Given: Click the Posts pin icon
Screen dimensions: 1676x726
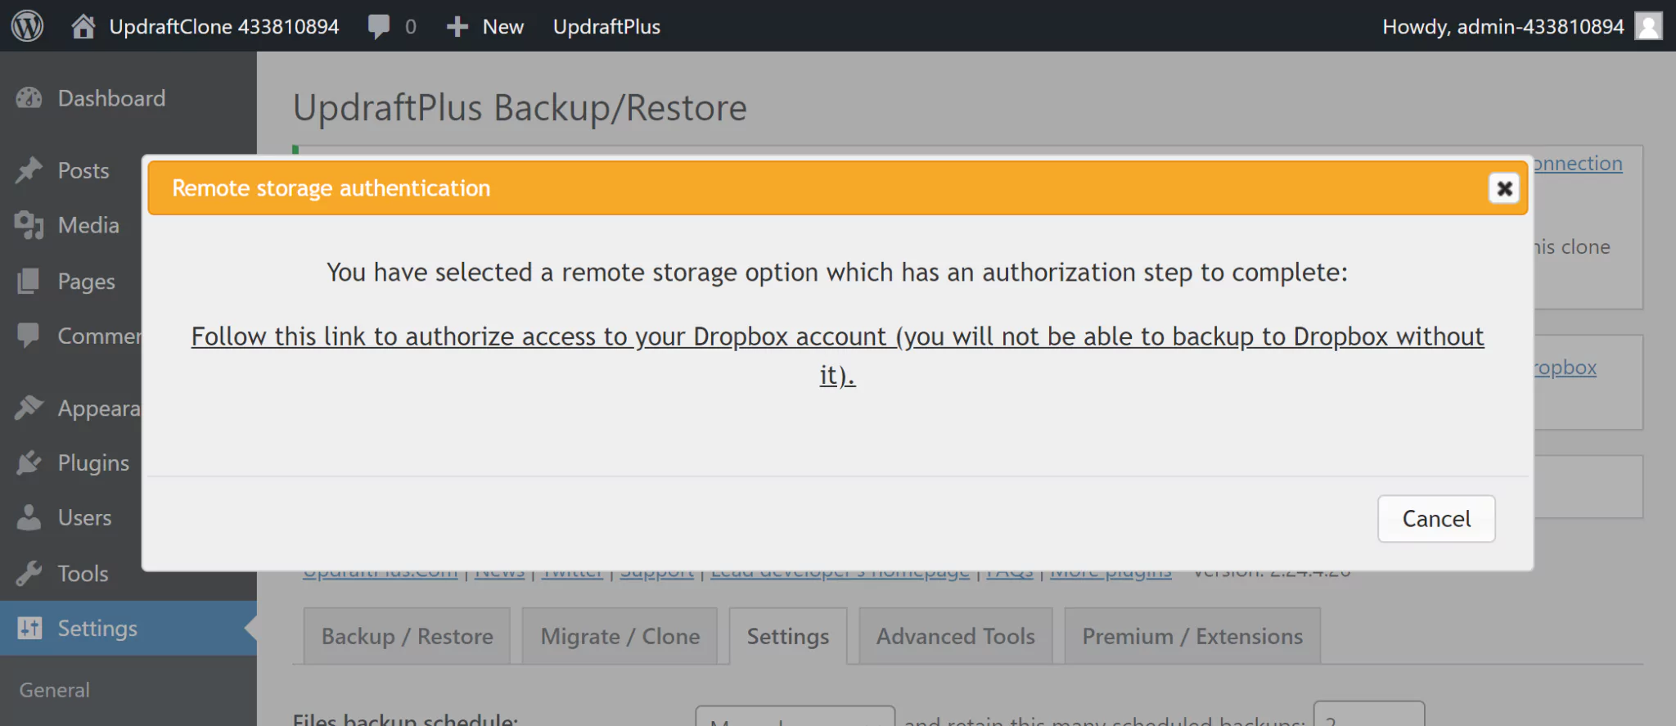Looking at the screenshot, I should pyautogui.click(x=29, y=170).
